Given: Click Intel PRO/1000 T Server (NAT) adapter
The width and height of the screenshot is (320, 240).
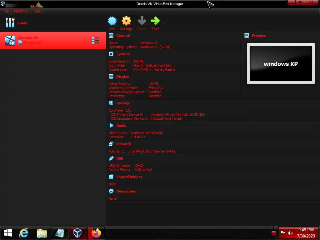Looking at the screenshot, I should point(152,151).
